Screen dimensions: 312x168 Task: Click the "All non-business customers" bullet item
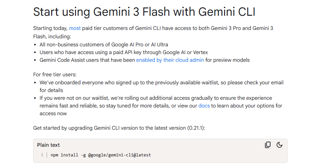[104, 44]
